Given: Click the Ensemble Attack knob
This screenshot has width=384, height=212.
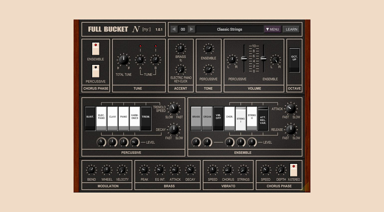Looking at the screenshot, I should 291,109.
